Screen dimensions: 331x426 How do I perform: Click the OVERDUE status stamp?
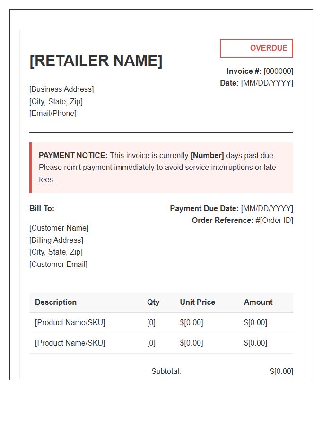256,48
